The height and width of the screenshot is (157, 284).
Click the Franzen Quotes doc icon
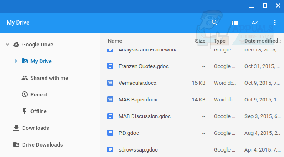pyautogui.click(x=110, y=66)
